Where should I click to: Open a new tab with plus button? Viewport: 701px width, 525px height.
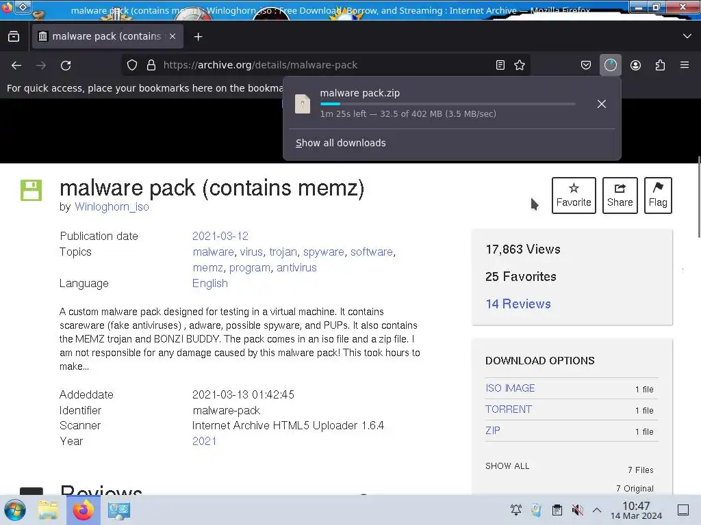click(198, 37)
